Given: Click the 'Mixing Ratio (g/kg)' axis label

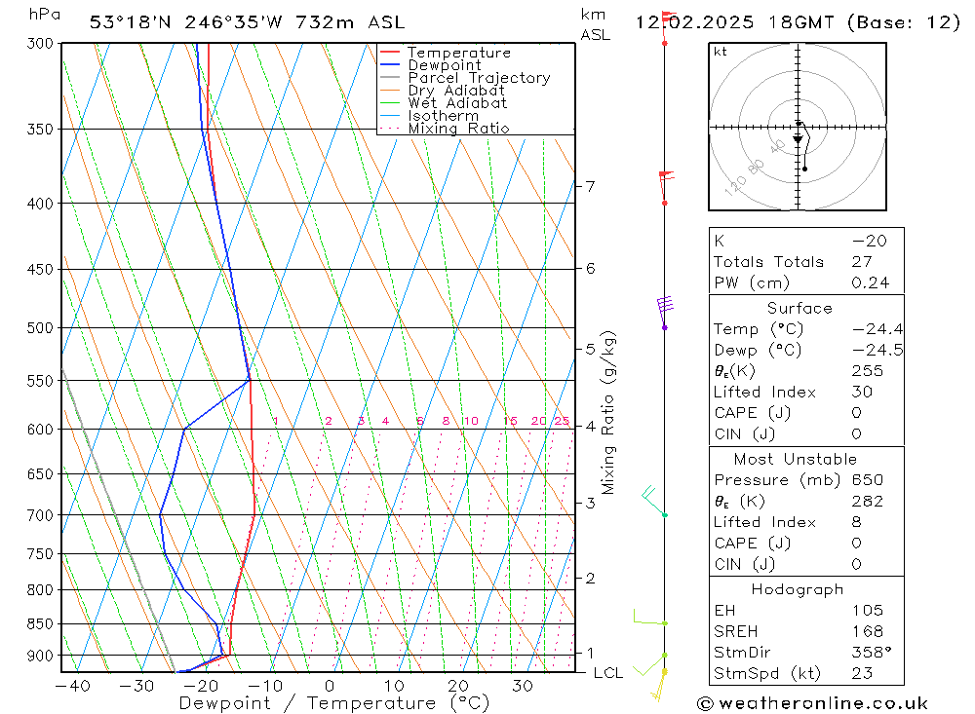Looking at the screenshot, I should click(607, 413).
